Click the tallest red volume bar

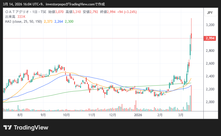coord(191,98)
